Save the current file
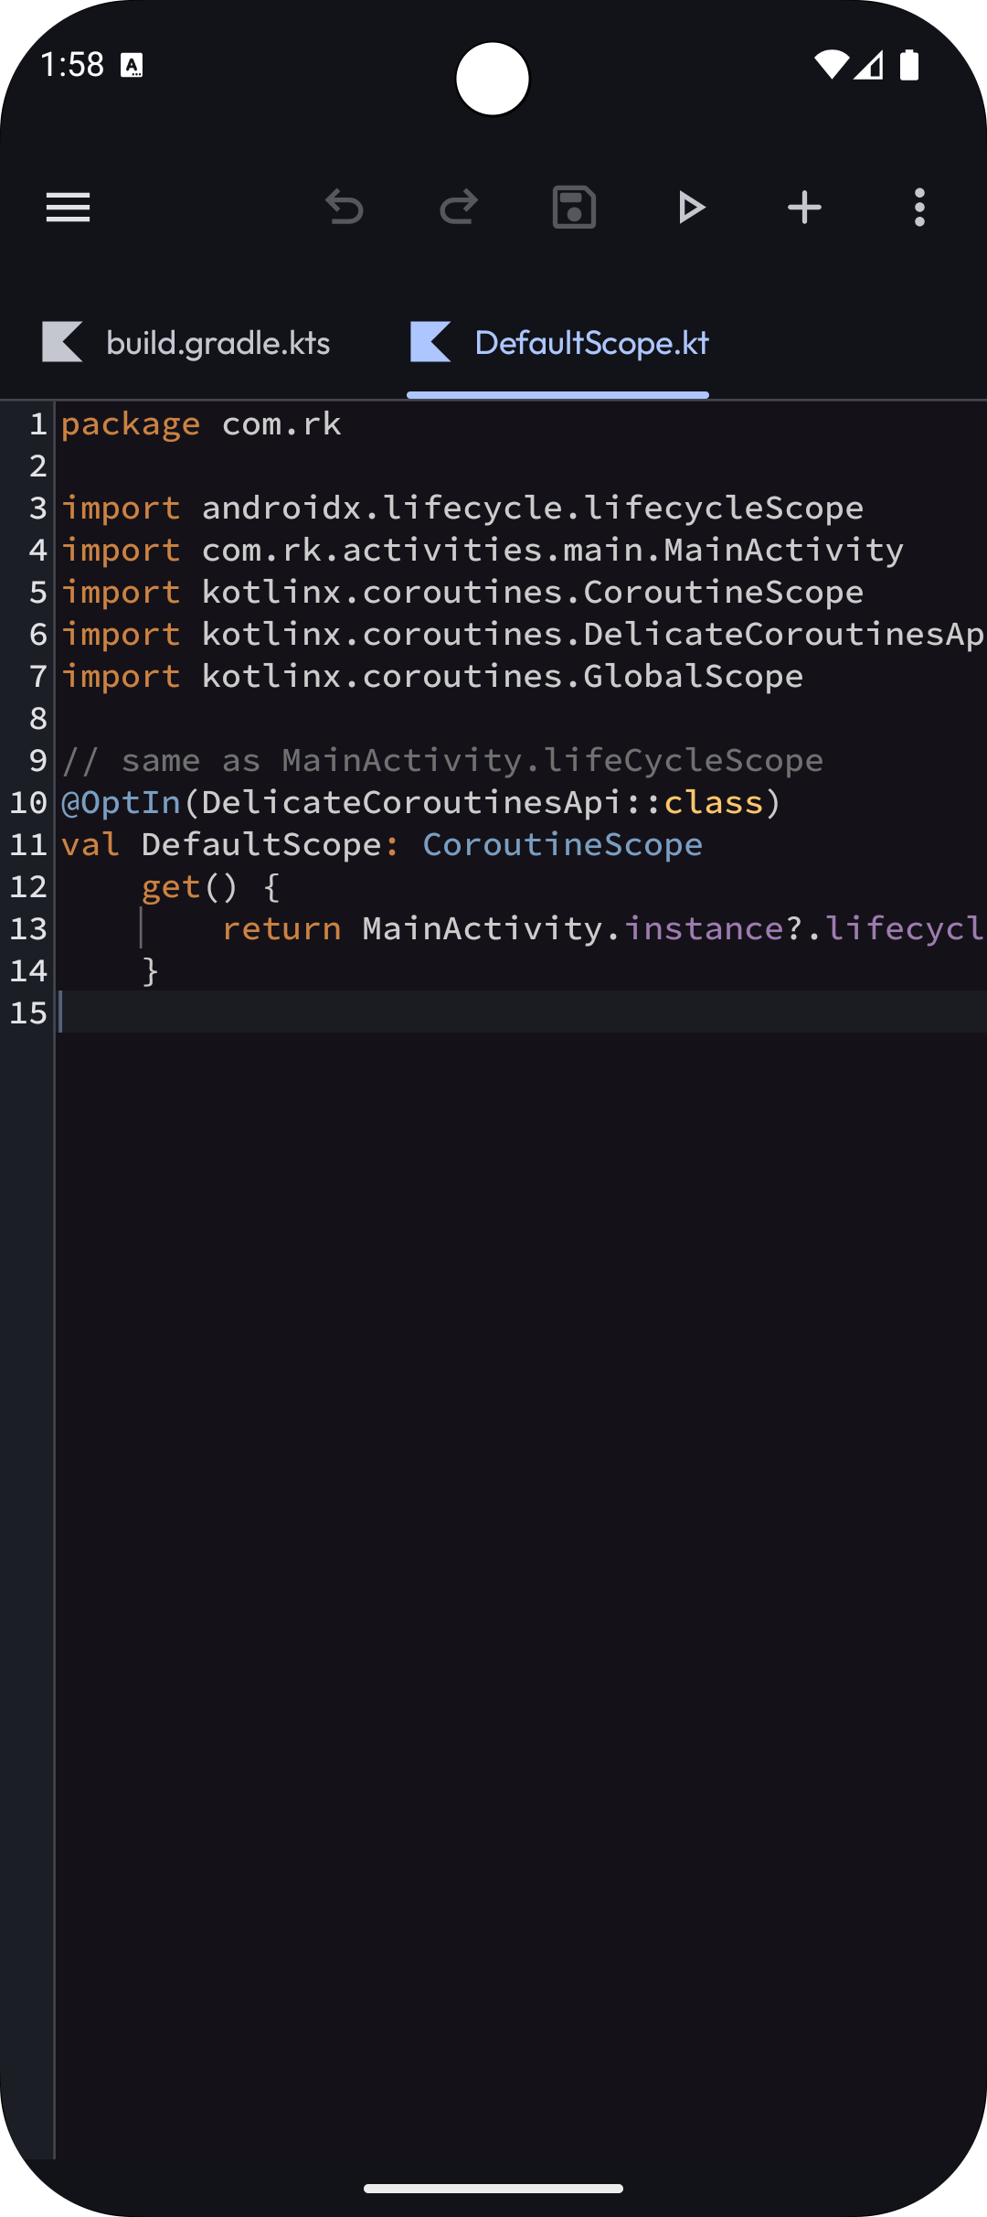 574,208
